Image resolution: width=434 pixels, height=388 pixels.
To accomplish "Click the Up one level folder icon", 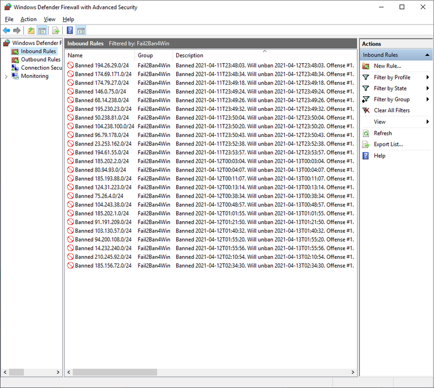I will (x=31, y=30).
